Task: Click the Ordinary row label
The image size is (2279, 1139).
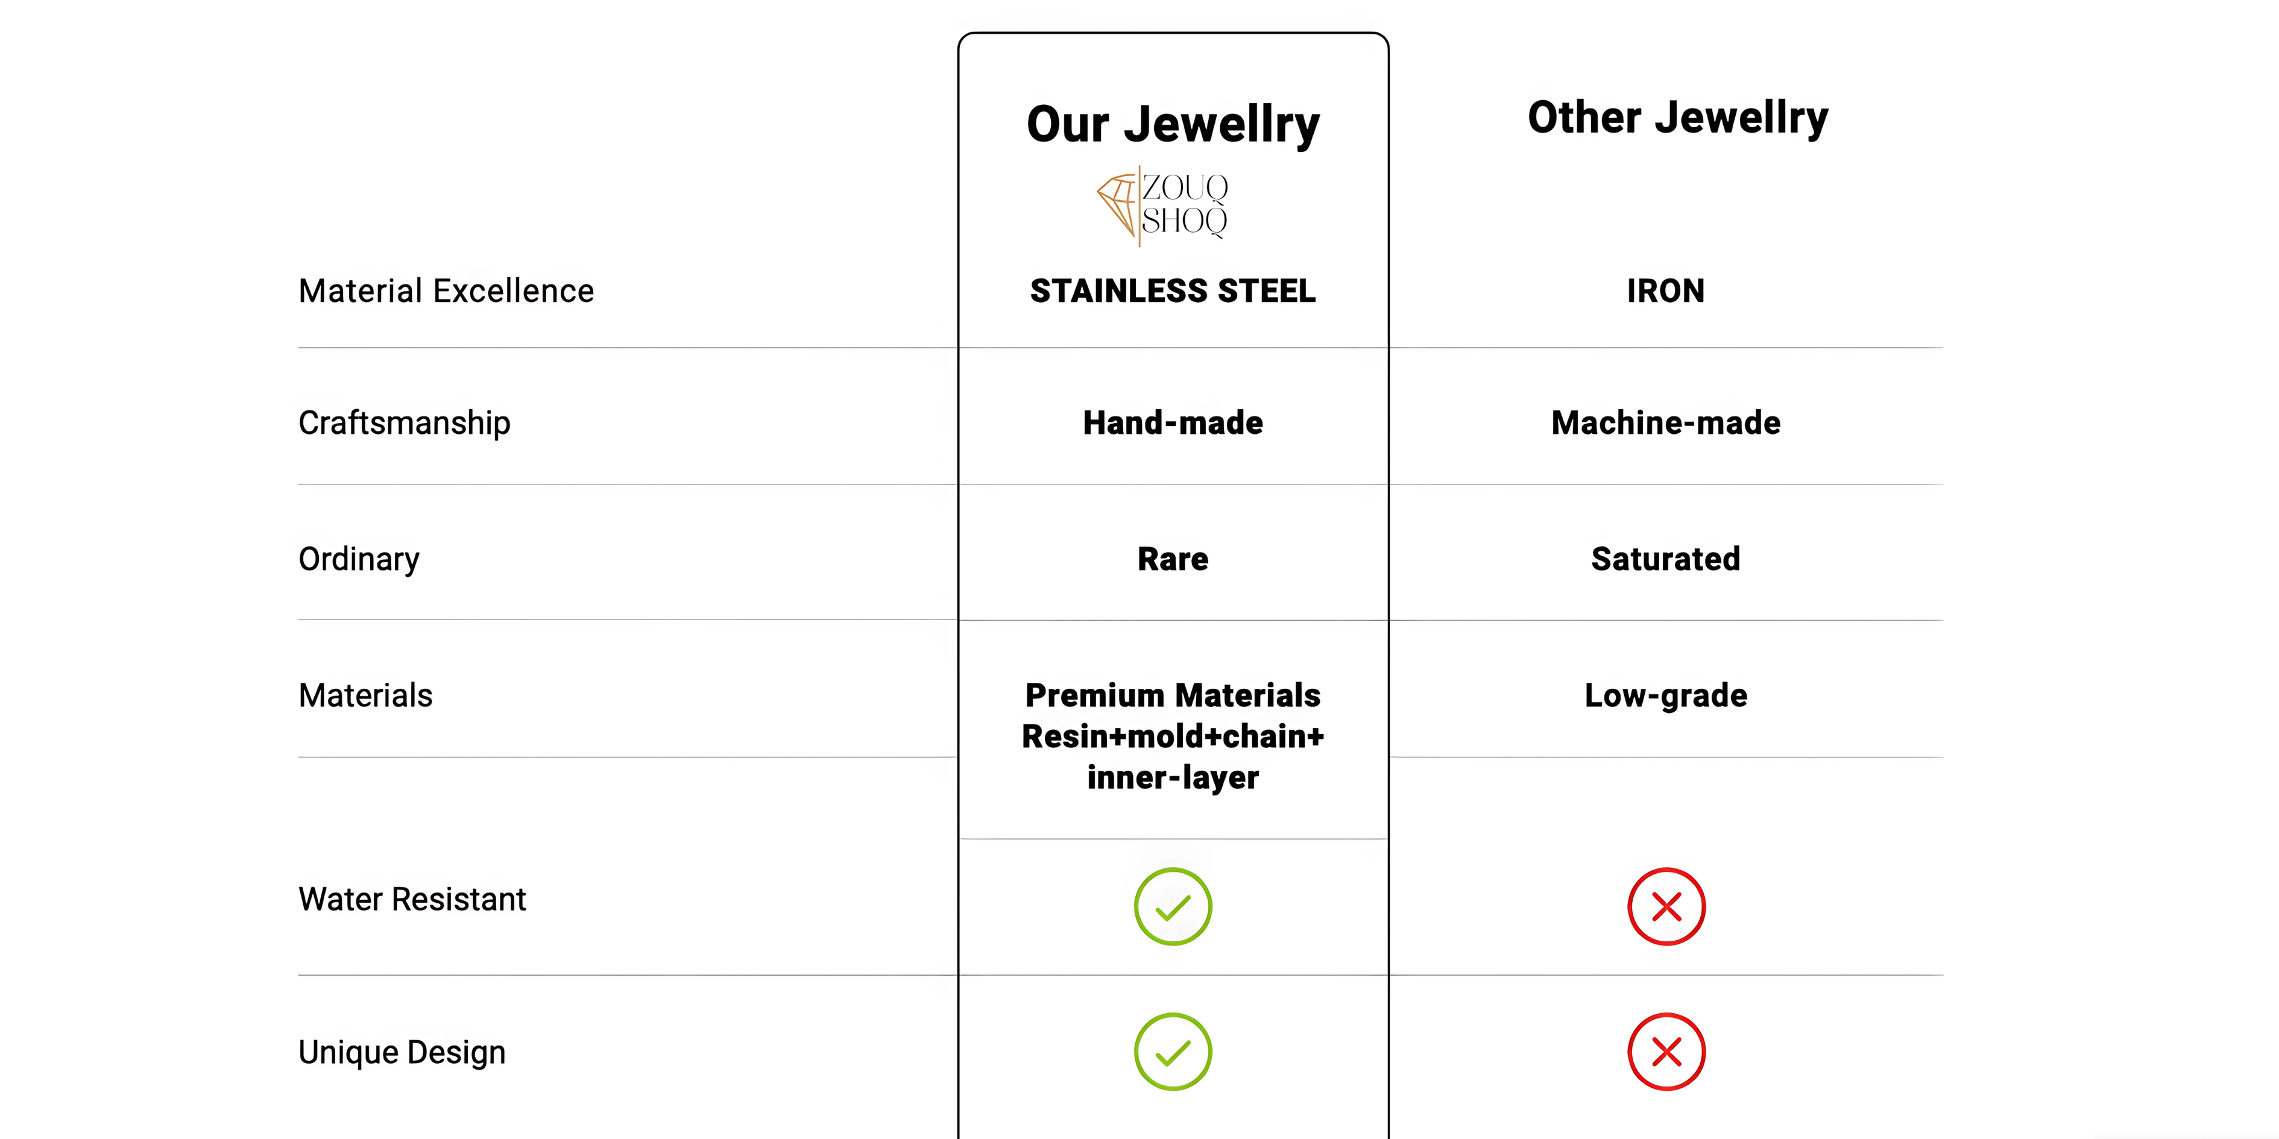Action: coord(358,560)
